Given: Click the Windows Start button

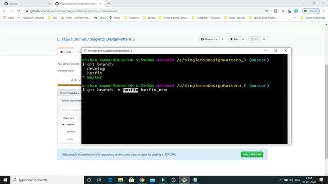Looking at the screenshot, I should click(5, 180).
